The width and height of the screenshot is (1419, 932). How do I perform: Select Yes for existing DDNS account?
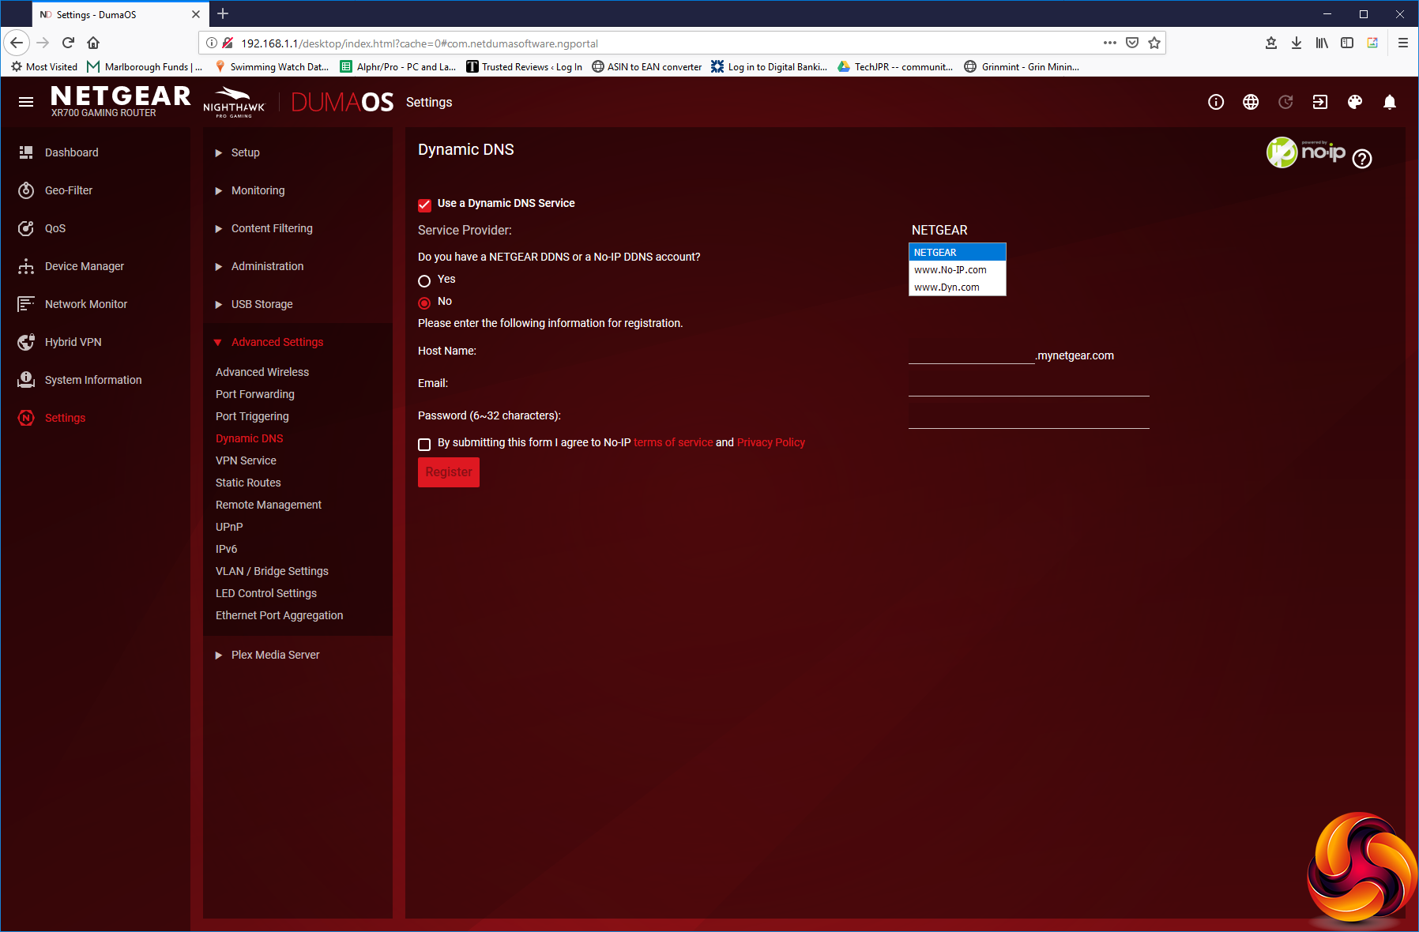(x=424, y=280)
